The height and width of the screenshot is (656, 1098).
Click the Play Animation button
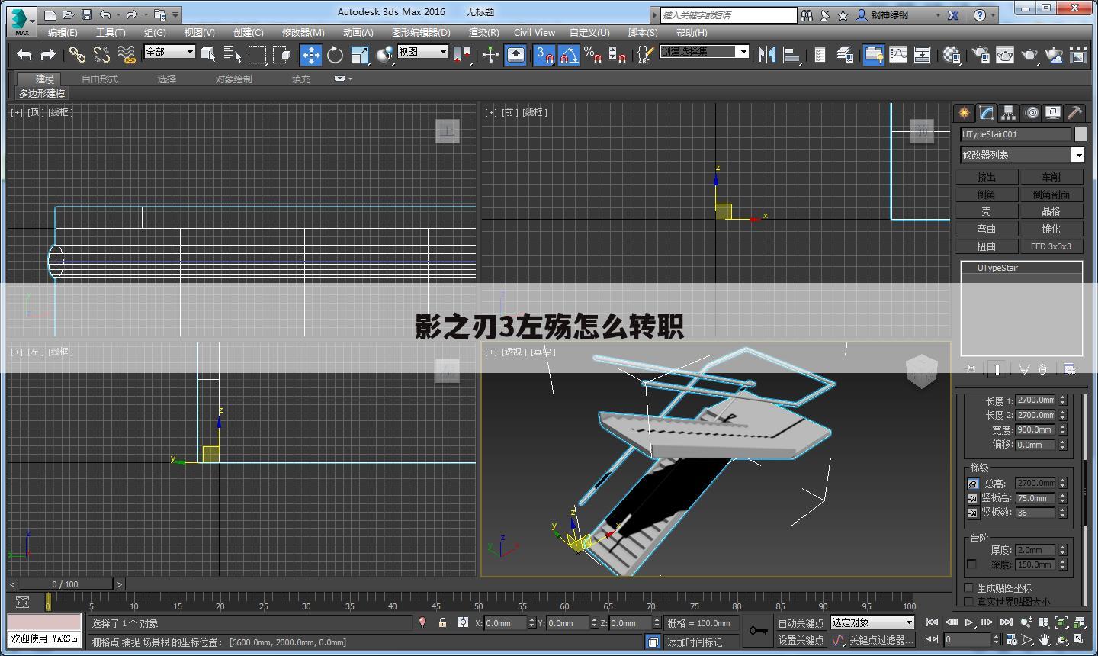(968, 622)
